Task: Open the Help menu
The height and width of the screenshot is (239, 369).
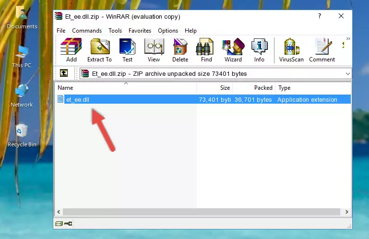Action: click(190, 31)
